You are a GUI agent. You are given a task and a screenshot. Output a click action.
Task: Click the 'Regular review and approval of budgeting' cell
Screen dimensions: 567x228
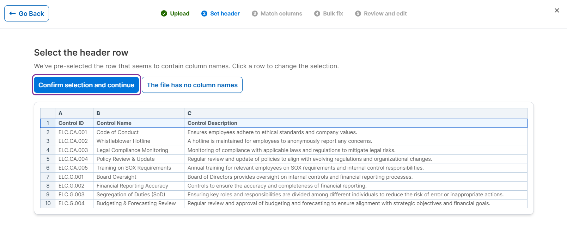click(356, 203)
